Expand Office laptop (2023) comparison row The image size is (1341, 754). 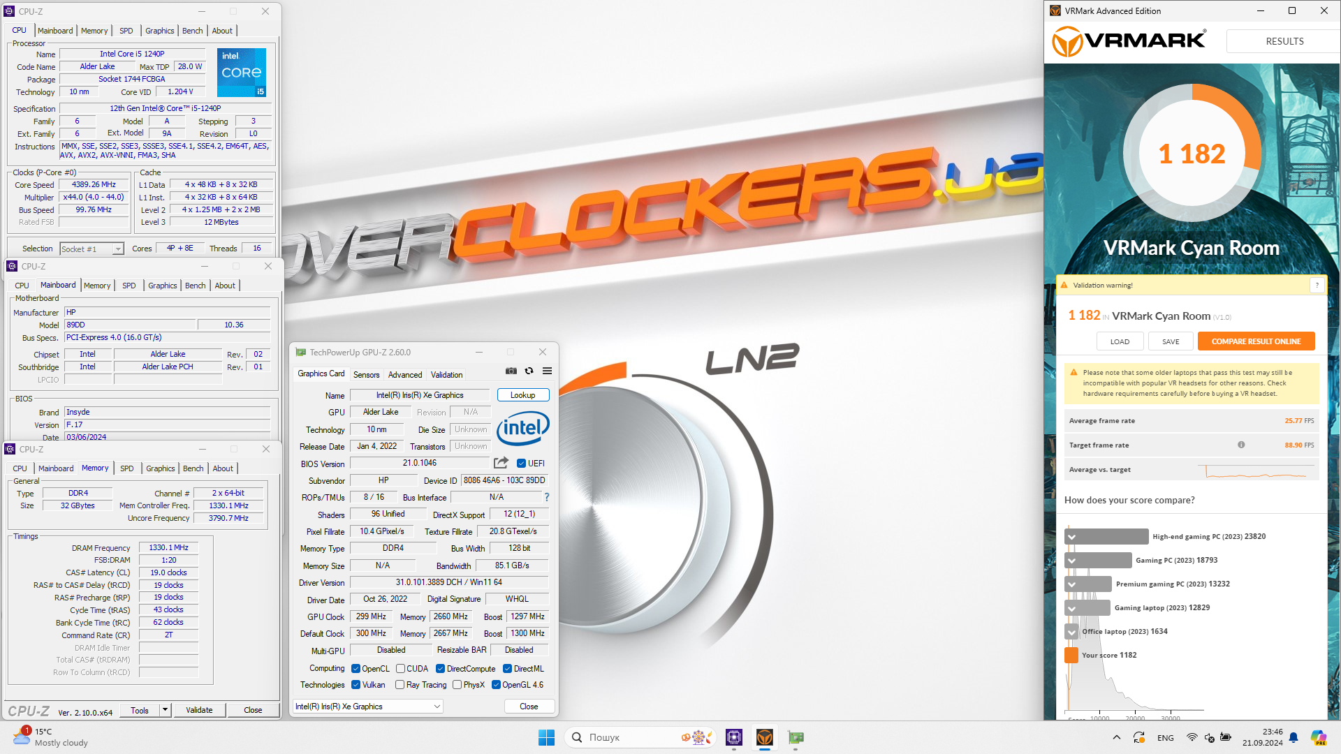point(1071,632)
